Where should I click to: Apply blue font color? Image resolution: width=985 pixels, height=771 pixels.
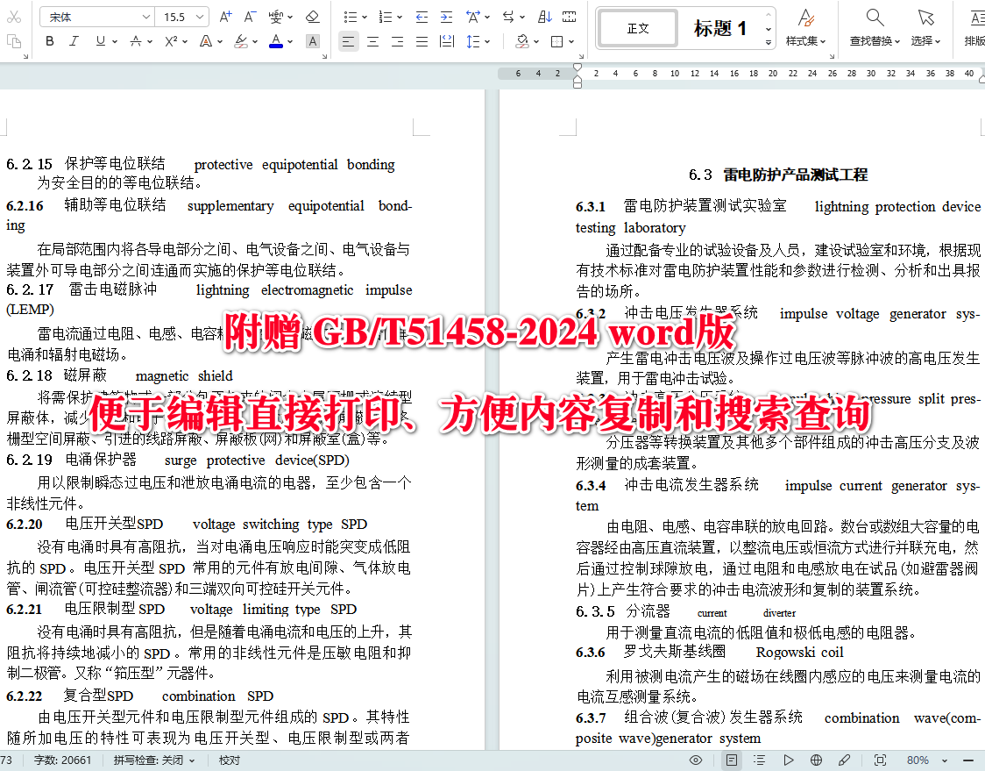276,41
